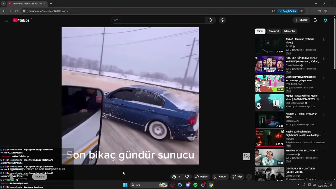Screen dimensions: 336x189
Task: Open Discord from the taskbar
Action: [188, 185]
